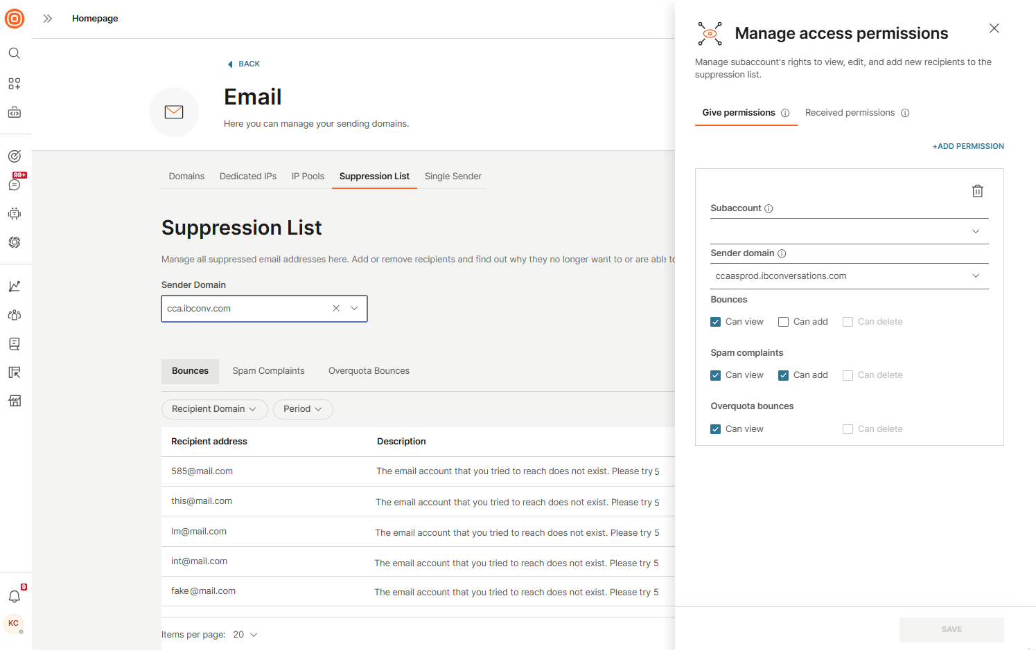Open the notifications bell with badge

(x=15, y=596)
